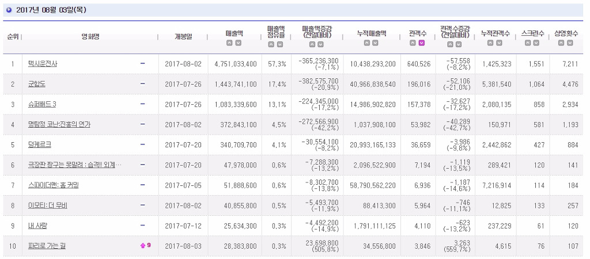
Task: Sort 매출액 column ascending with up arrow
Action: click(229, 43)
